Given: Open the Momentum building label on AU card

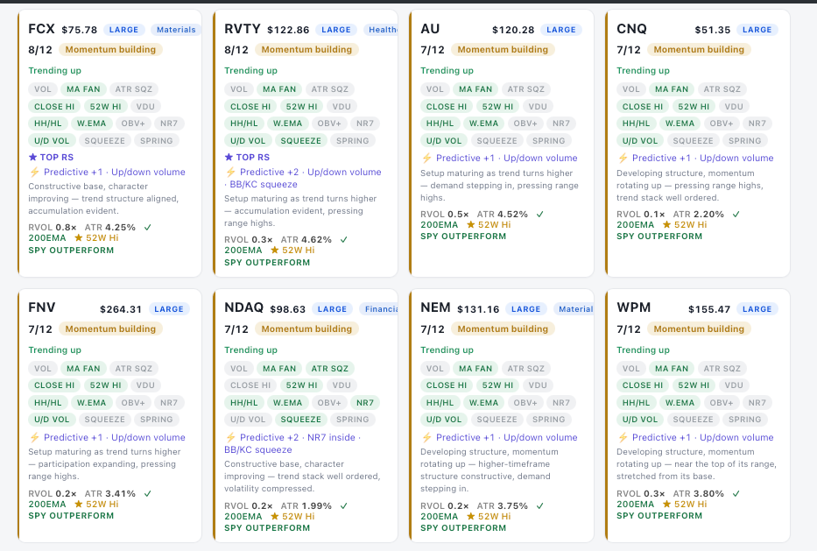Looking at the screenshot, I should [x=503, y=50].
